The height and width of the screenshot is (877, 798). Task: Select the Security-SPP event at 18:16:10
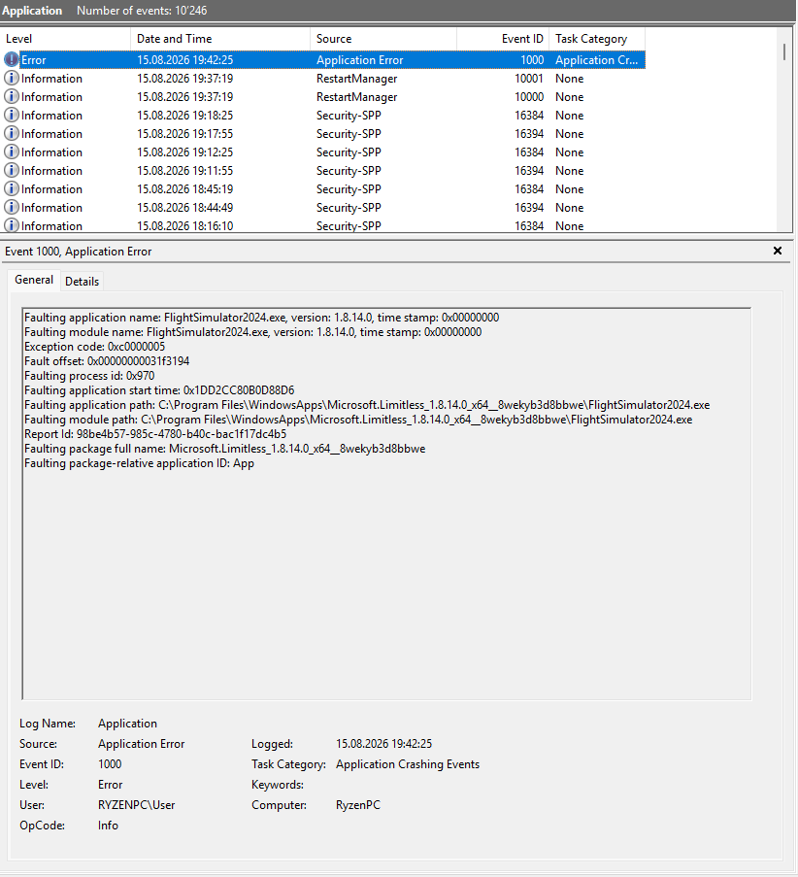323,225
